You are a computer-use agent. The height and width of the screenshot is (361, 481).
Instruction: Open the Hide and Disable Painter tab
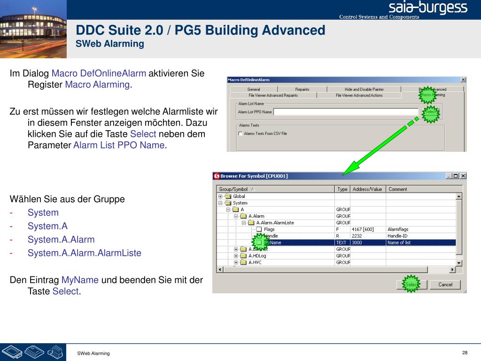coord(364,89)
